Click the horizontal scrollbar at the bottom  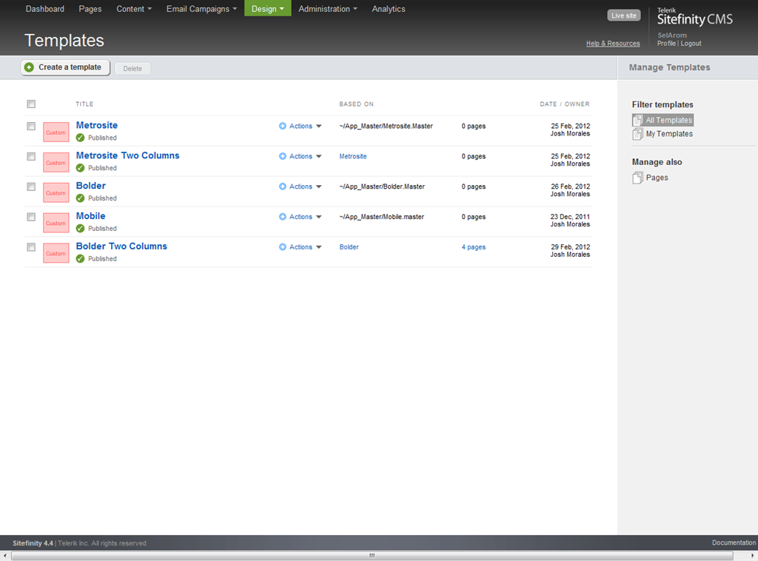tap(372, 555)
